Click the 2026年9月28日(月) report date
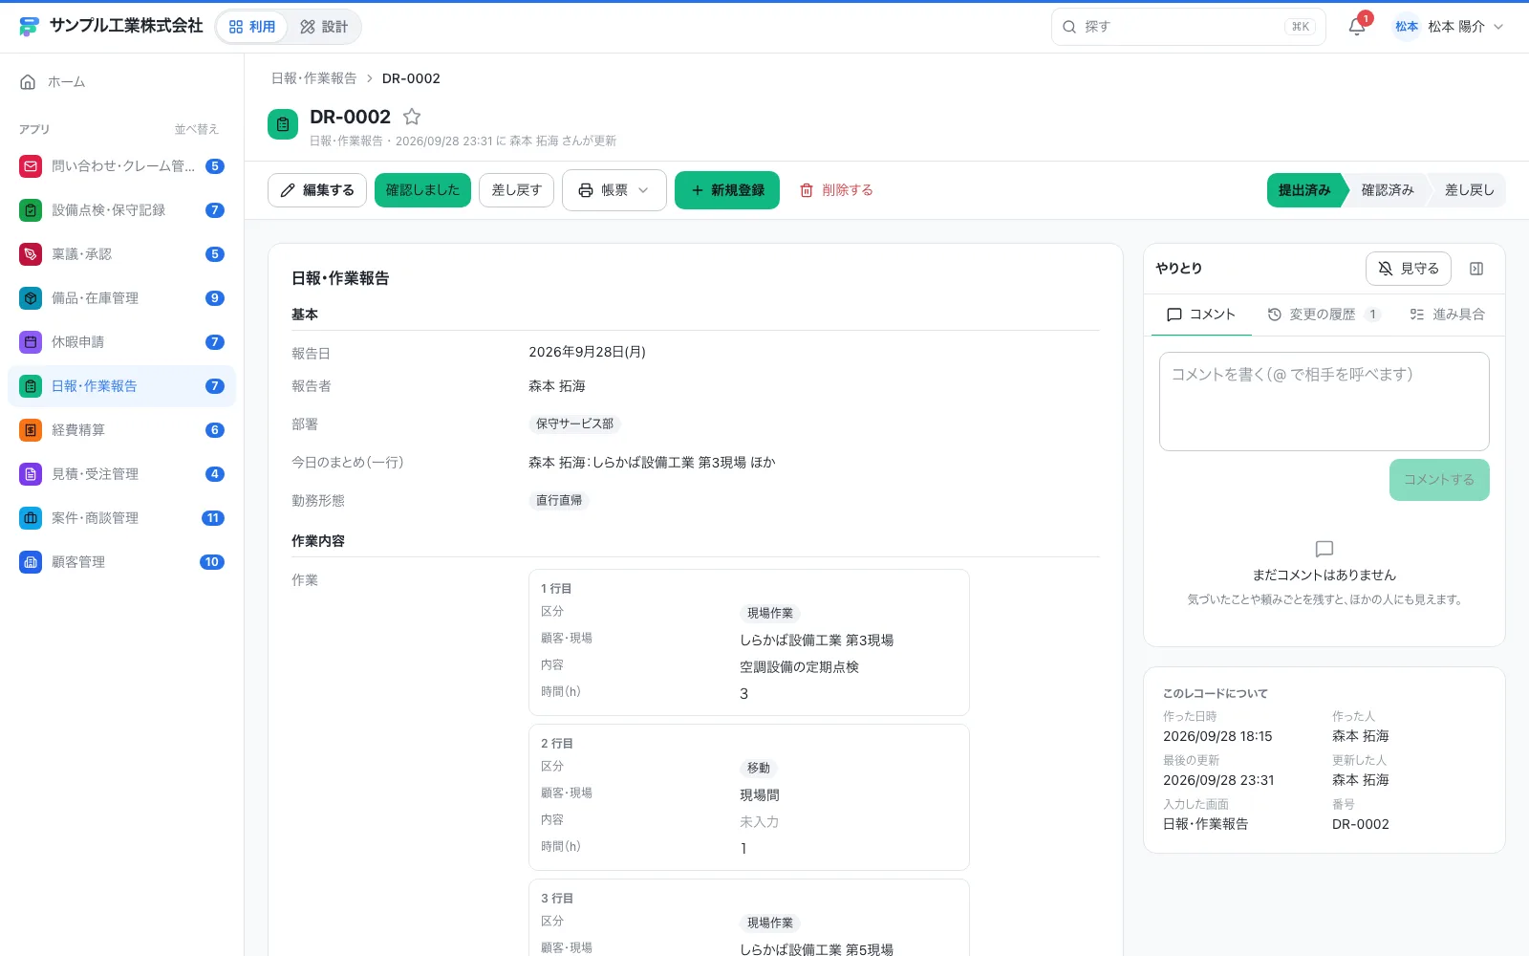Image resolution: width=1529 pixels, height=956 pixels. tap(588, 352)
